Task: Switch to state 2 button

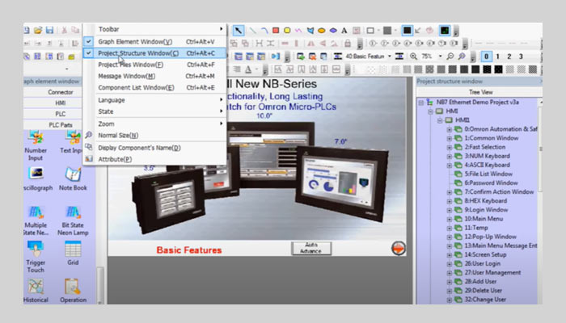Action: coord(509,57)
